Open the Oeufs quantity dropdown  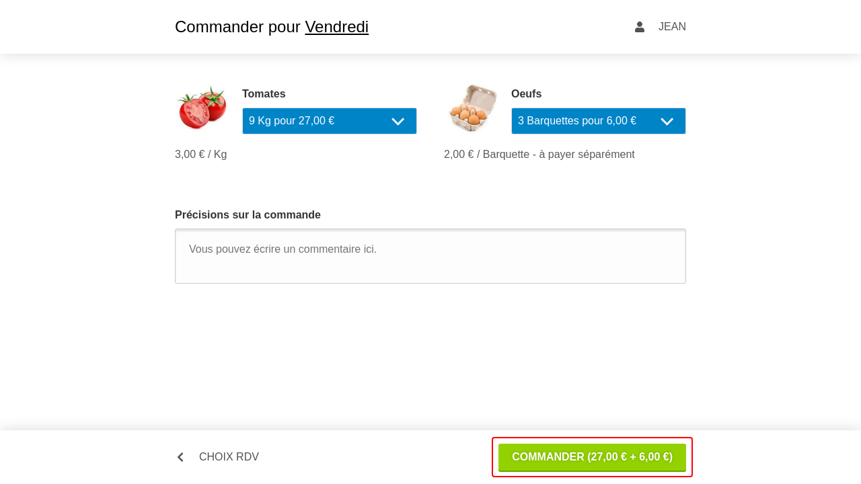(x=599, y=121)
